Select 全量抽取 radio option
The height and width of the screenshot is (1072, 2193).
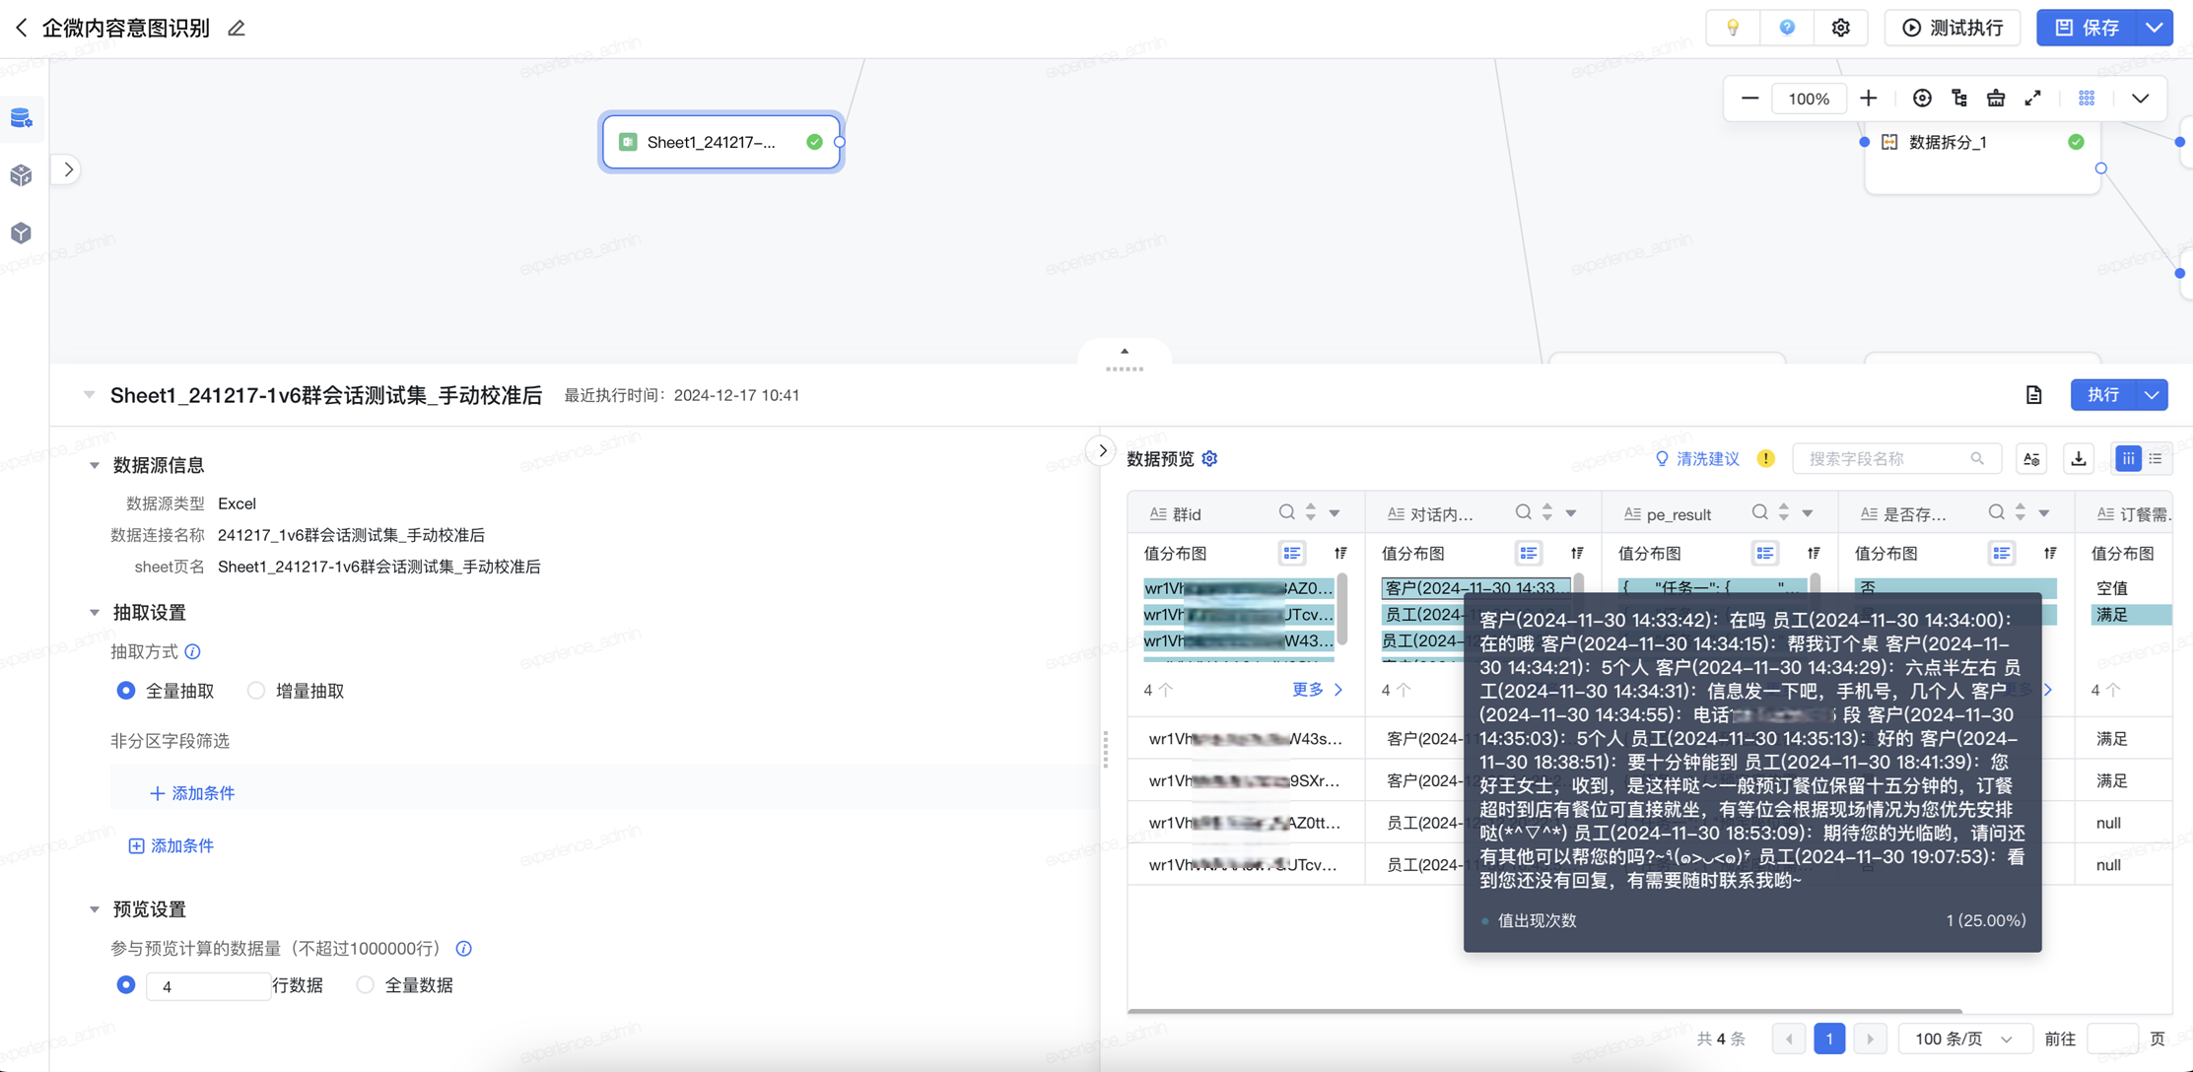pos(126,691)
